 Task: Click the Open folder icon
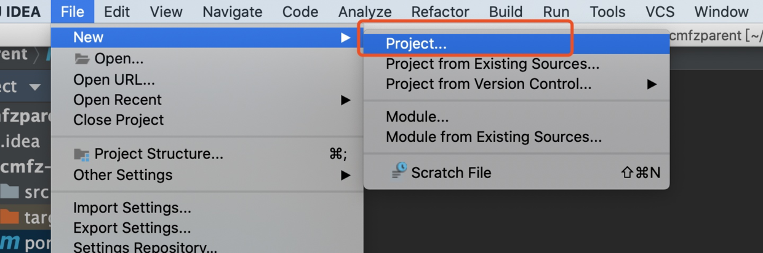(x=81, y=59)
